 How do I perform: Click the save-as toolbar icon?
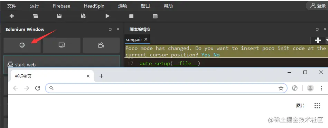[x=83, y=16]
